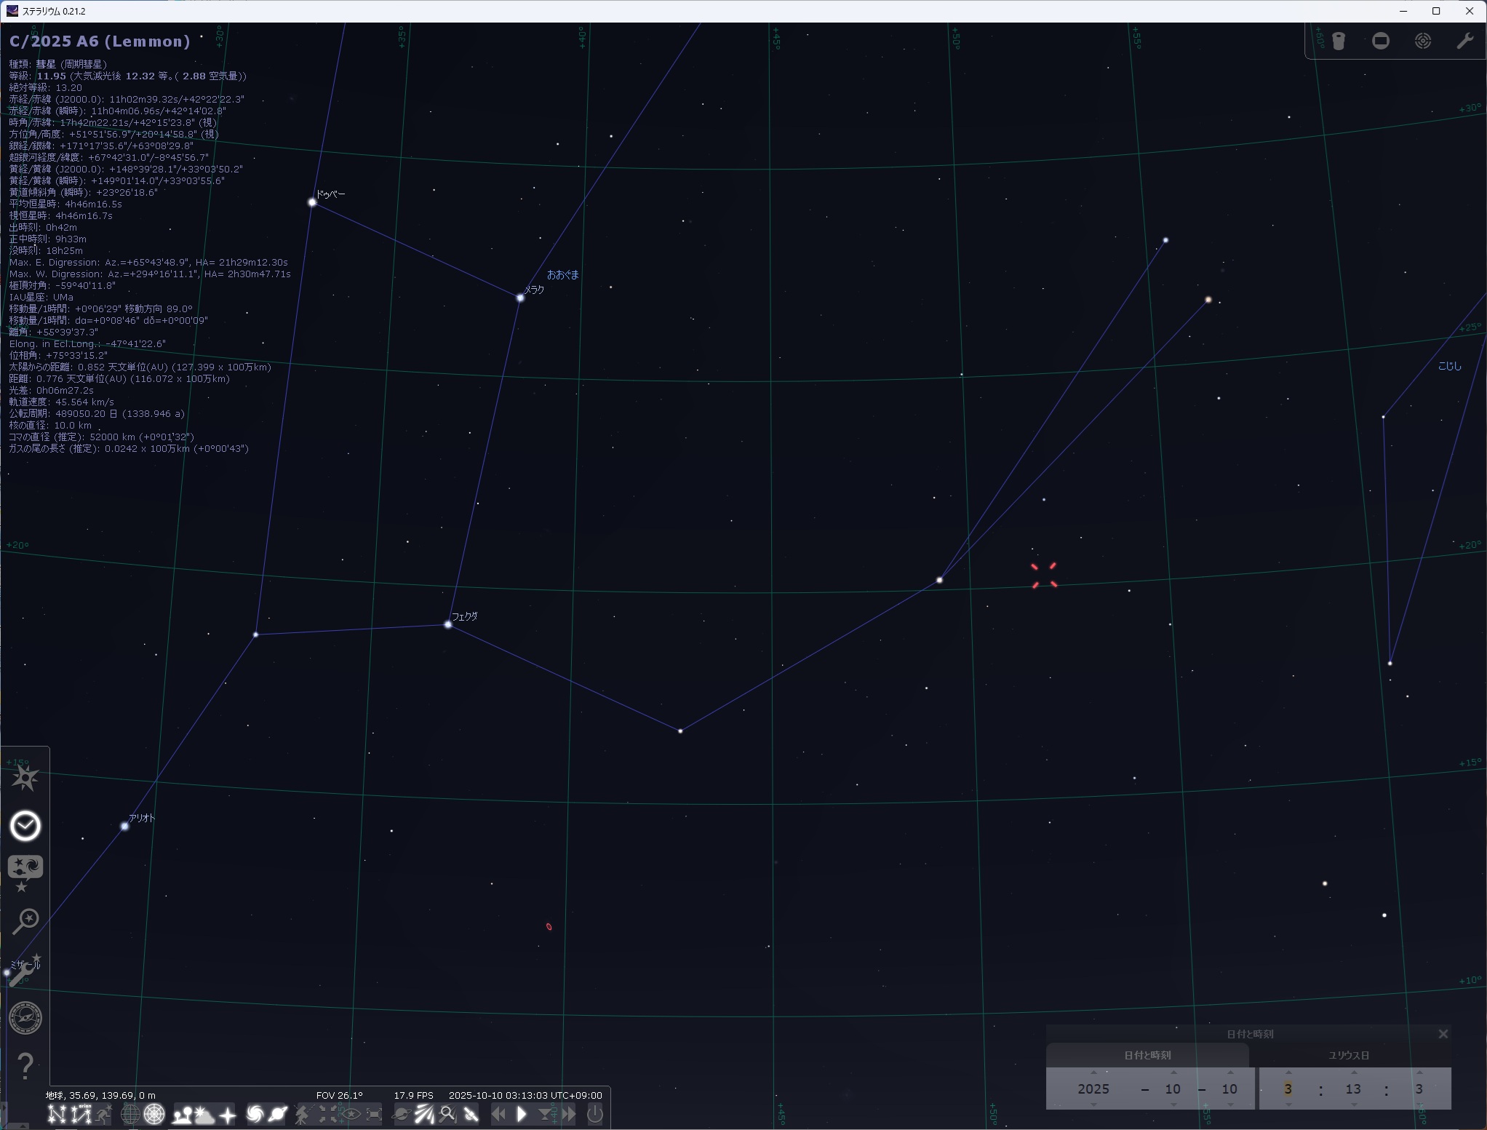This screenshot has height=1130, width=1487.
Task: Open the sky and viewing options icon
Action: pyautogui.click(x=25, y=871)
